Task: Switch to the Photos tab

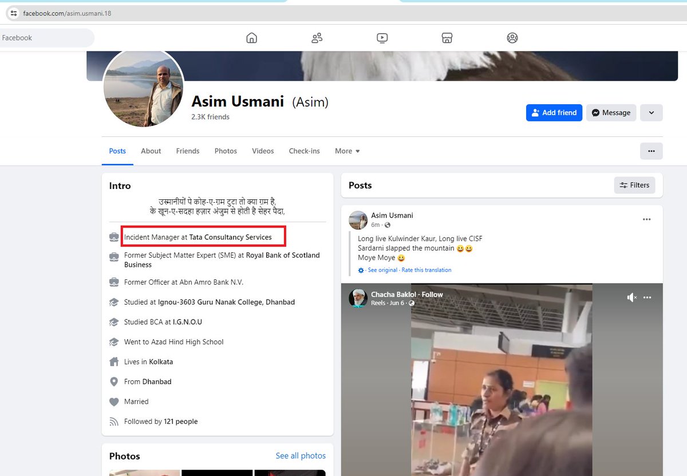Action: click(x=226, y=151)
